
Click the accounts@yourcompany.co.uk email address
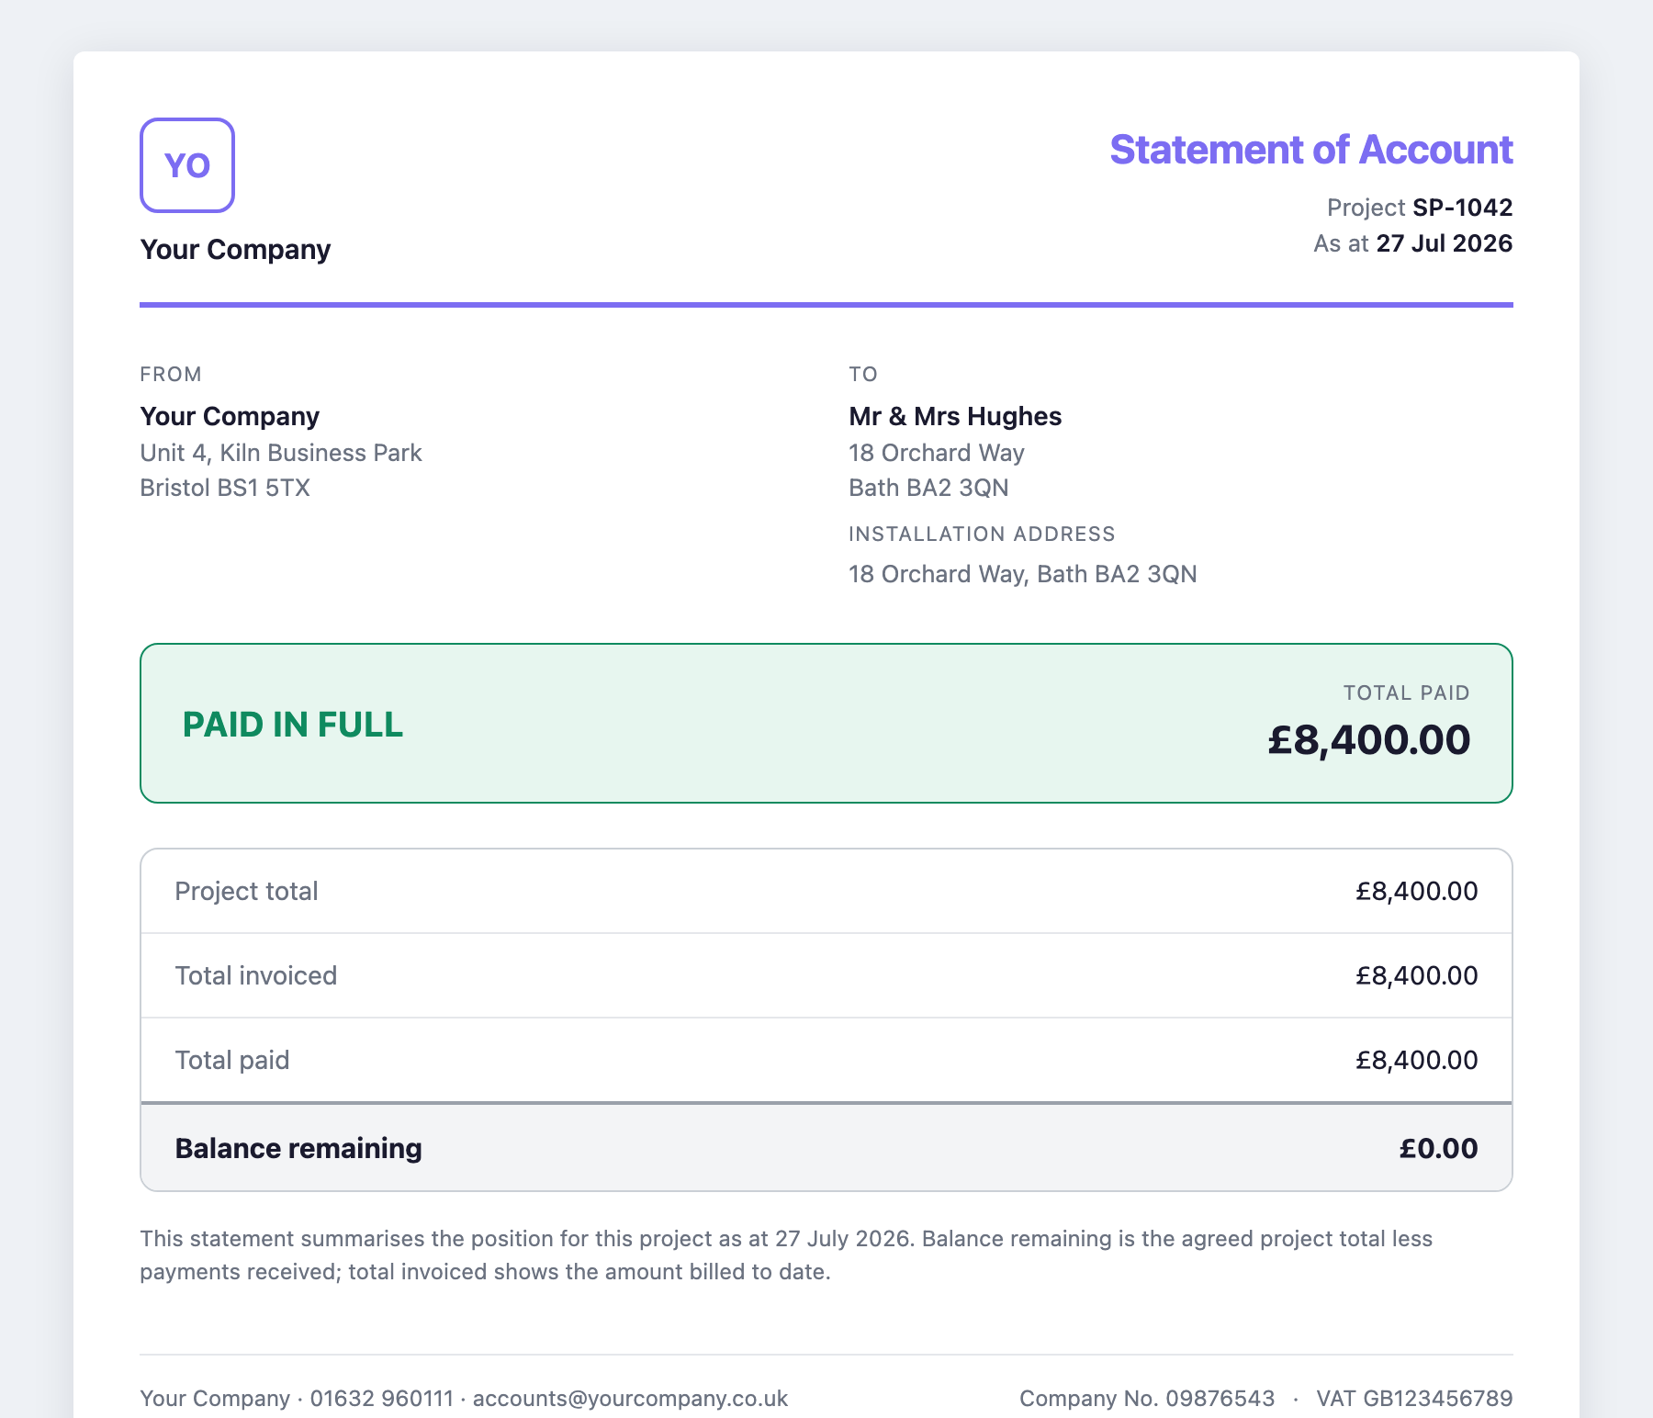630,1399
